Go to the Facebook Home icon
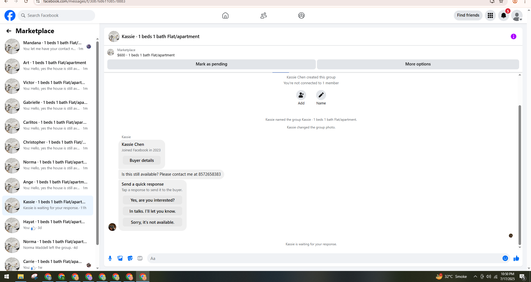Screen dimensions: 531x282 click(x=225, y=15)
